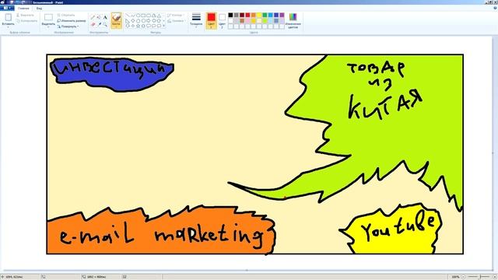Image resolution: width=498 pixels, height=280 pixels.
Task: Select the Fill with color bucket tool
Action: pos(99,17)
